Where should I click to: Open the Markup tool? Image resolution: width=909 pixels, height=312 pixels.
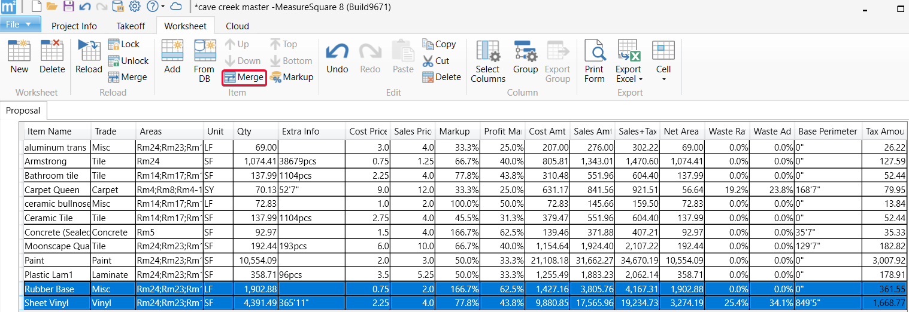292,77
